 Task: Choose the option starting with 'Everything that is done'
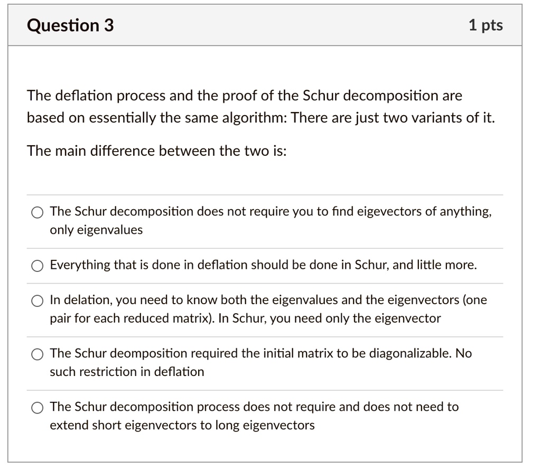(x=37, y=265)
